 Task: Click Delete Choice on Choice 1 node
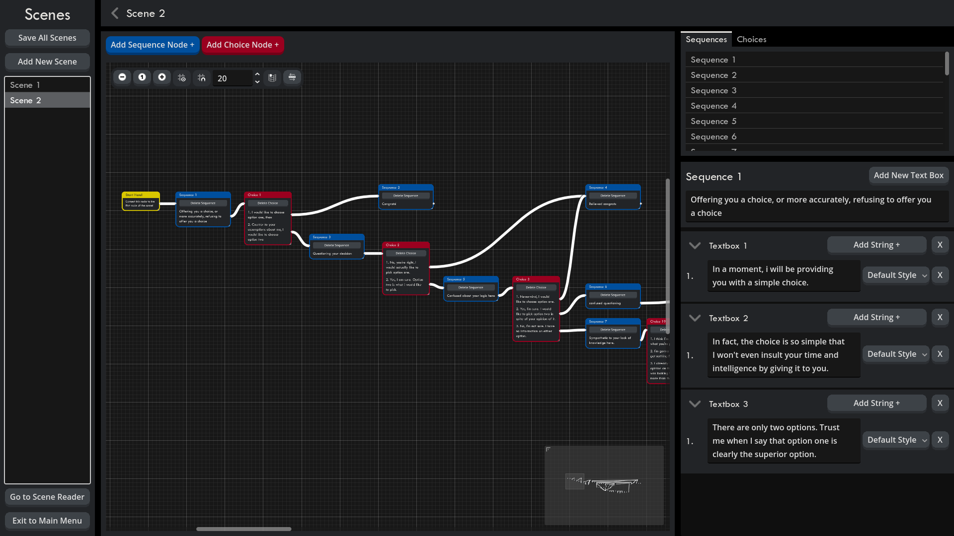point(268,203)
